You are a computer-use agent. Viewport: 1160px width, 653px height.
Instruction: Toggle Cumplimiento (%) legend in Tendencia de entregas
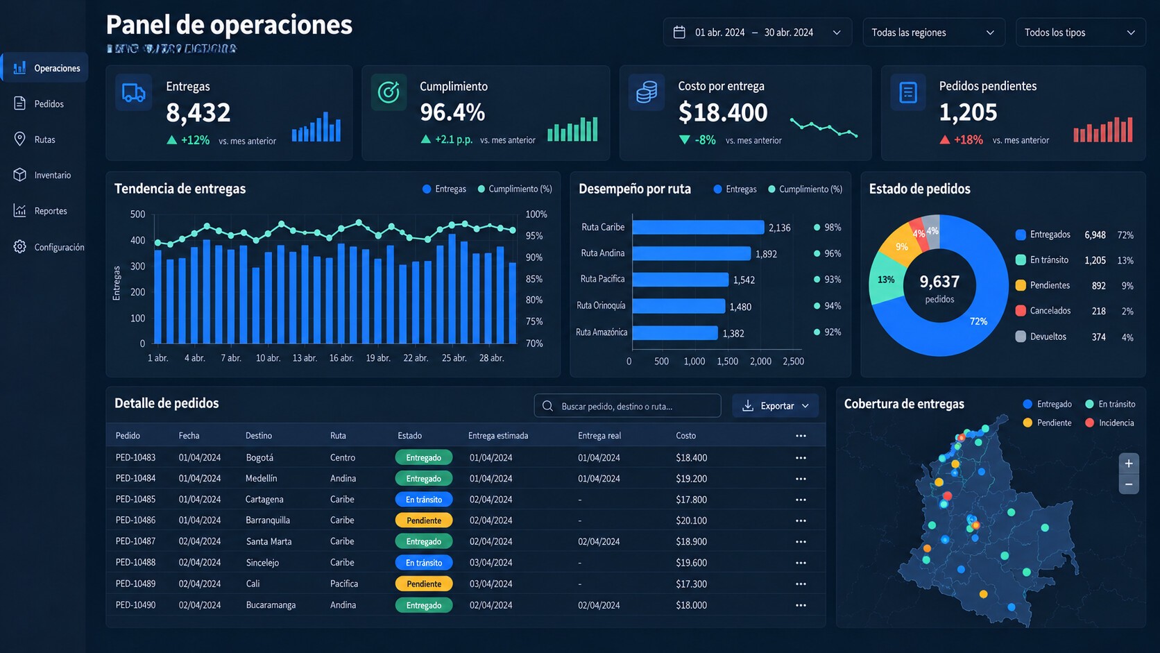tap(515, 189)
